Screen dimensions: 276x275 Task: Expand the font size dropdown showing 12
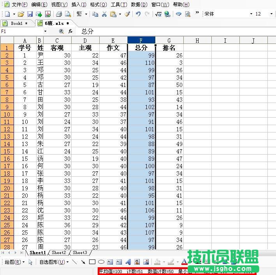[271, 14]
